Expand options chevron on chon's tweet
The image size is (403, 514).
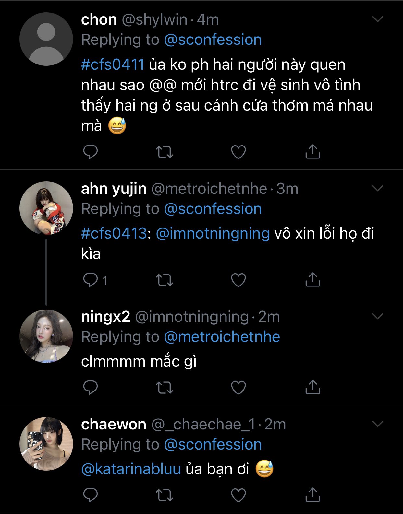pyautogui.click(x=378, y=19)
